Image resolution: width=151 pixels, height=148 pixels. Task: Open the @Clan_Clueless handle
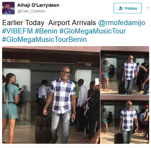click(x=31, y=11)
